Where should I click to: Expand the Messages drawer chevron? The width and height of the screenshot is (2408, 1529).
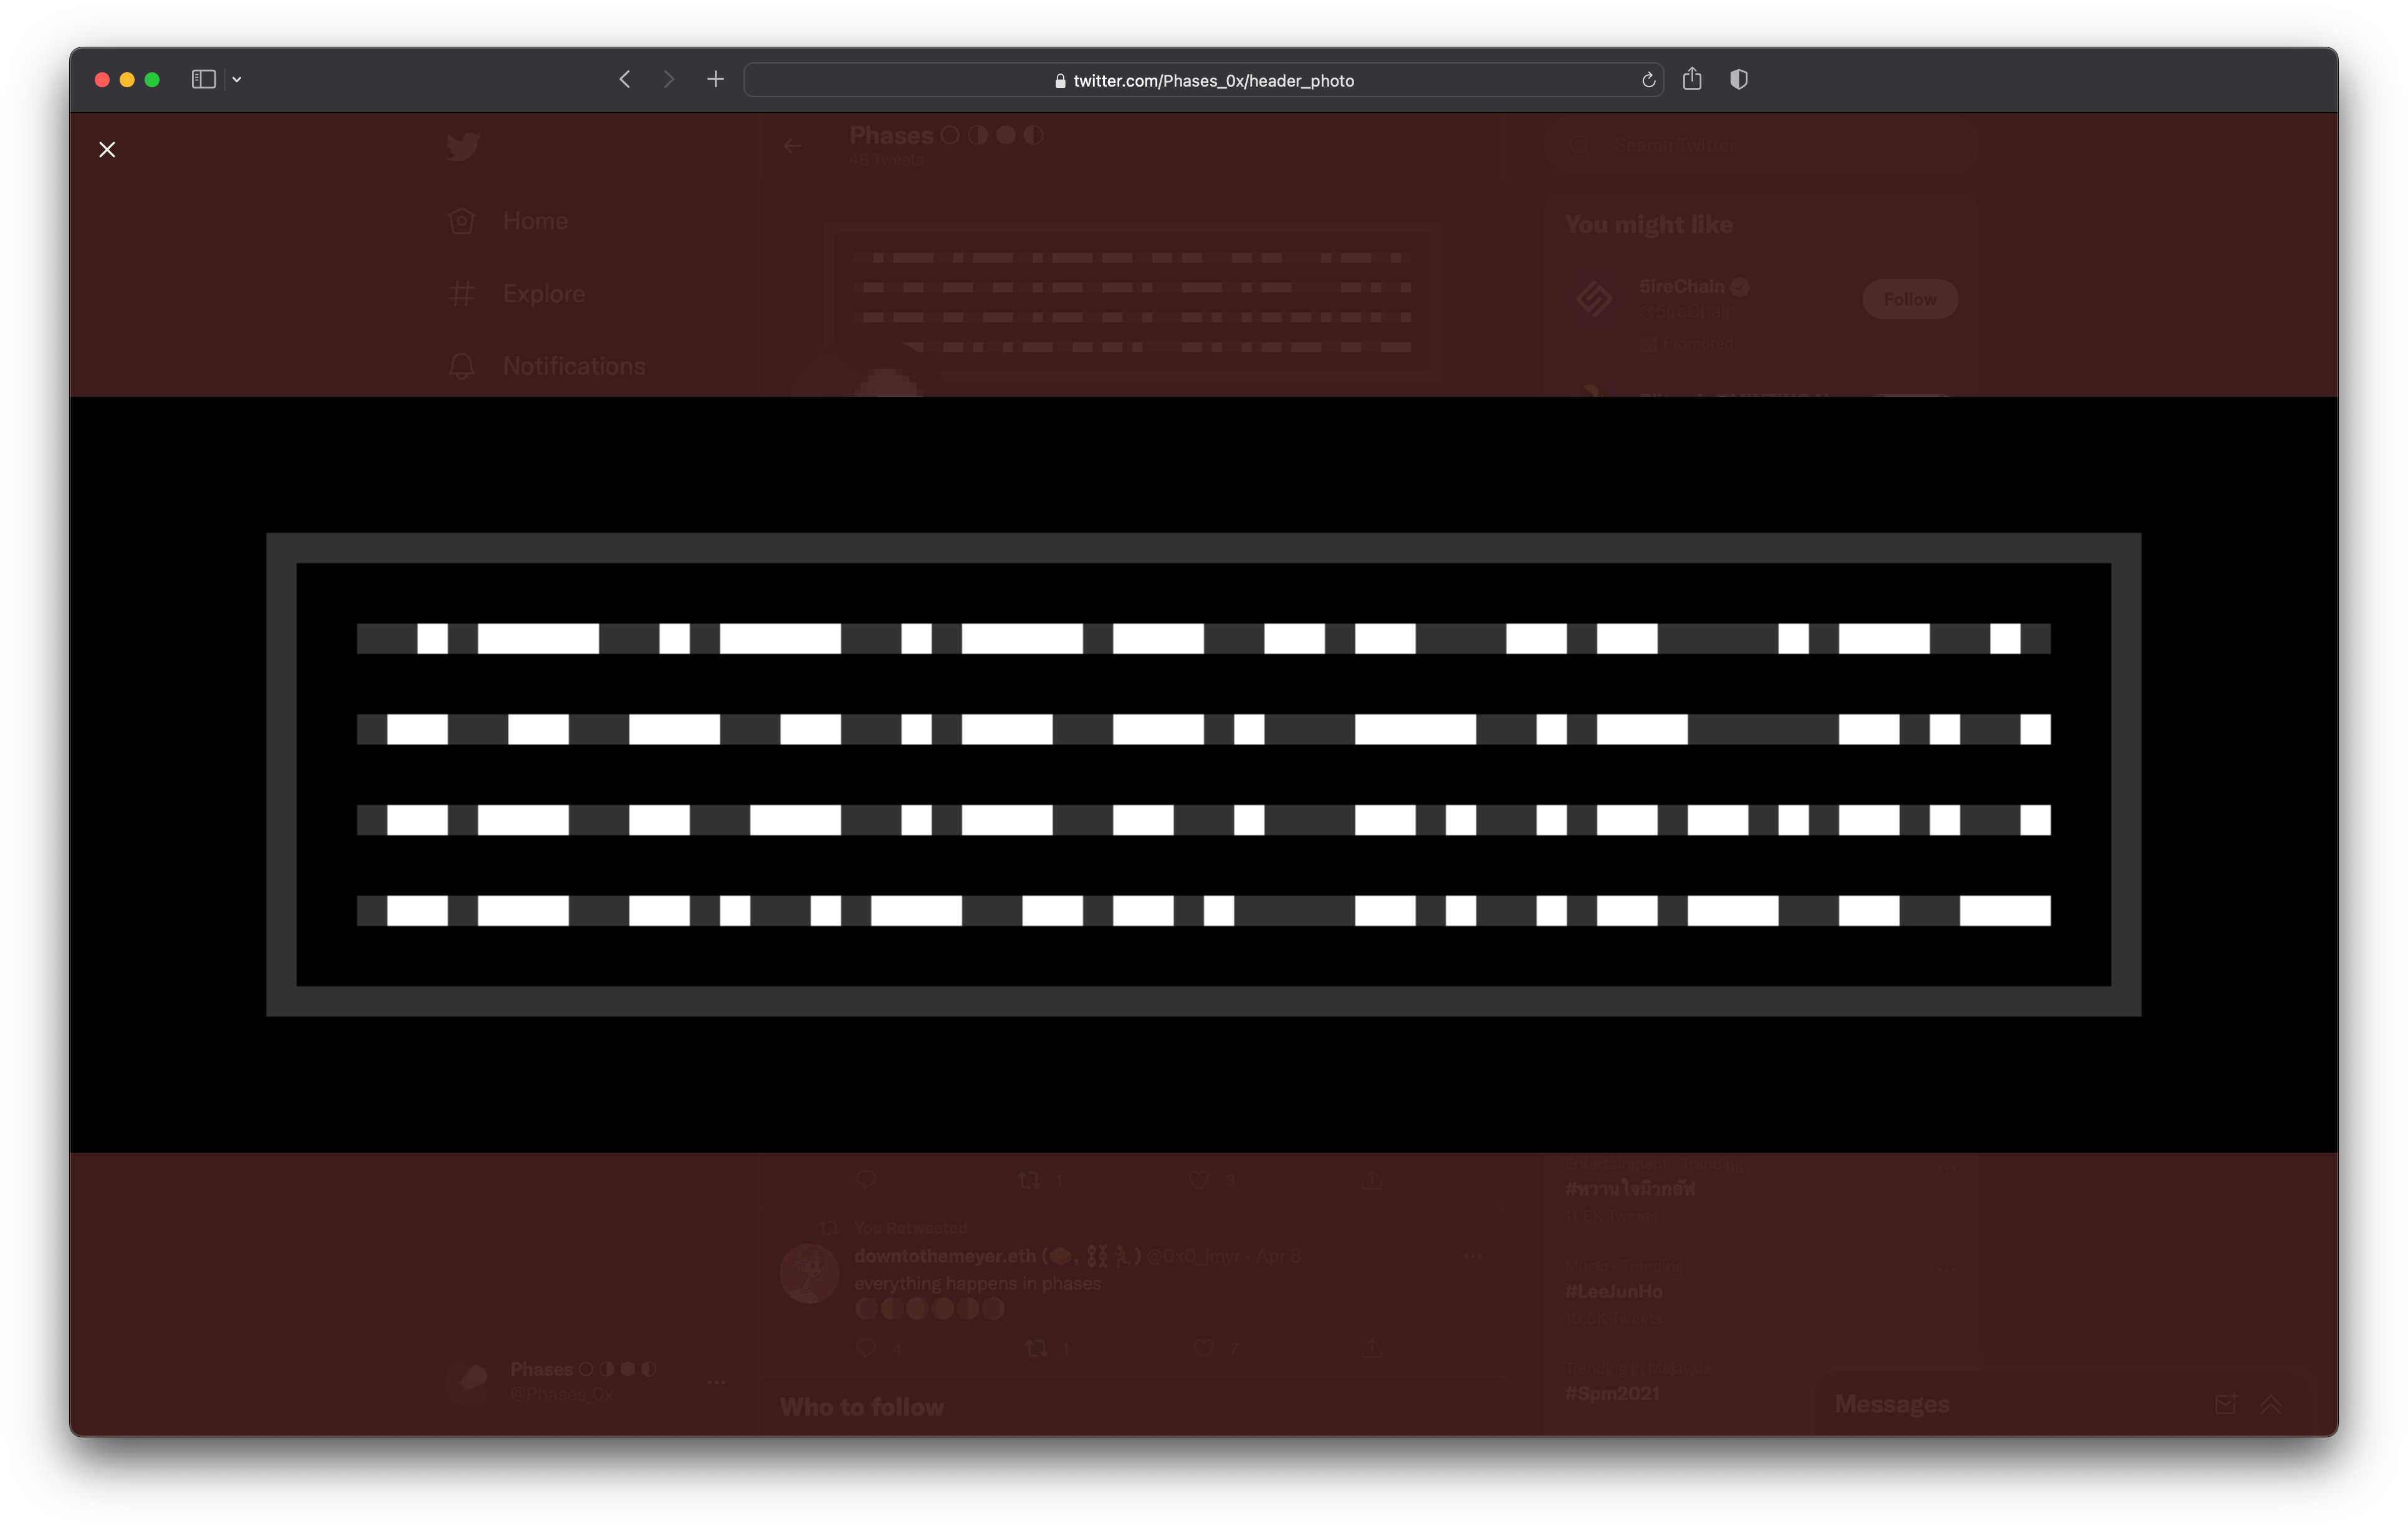pos(2271,1404)
